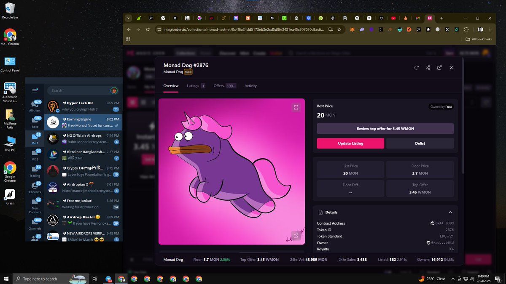Screen dimensions: 506x284
Task: Open the Chrome Extensions puzzle menu
Action: click(466, 29)
